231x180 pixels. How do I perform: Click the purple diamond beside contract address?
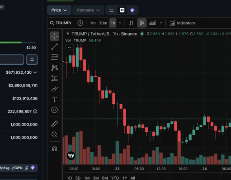(x=33, y=167)
